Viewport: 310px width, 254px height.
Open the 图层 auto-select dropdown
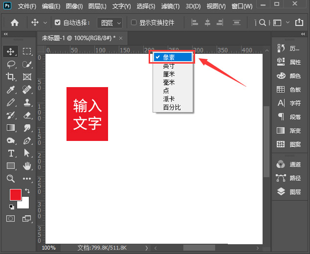tap(109, 23)
